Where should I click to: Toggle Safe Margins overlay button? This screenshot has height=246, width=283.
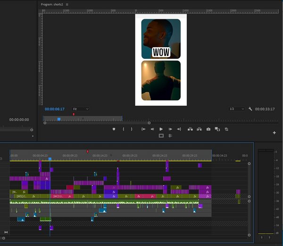161,136
